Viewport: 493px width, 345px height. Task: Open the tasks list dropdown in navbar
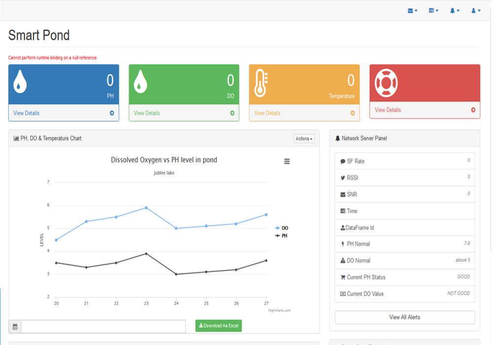pyautogui.click(x=433, y=10)
